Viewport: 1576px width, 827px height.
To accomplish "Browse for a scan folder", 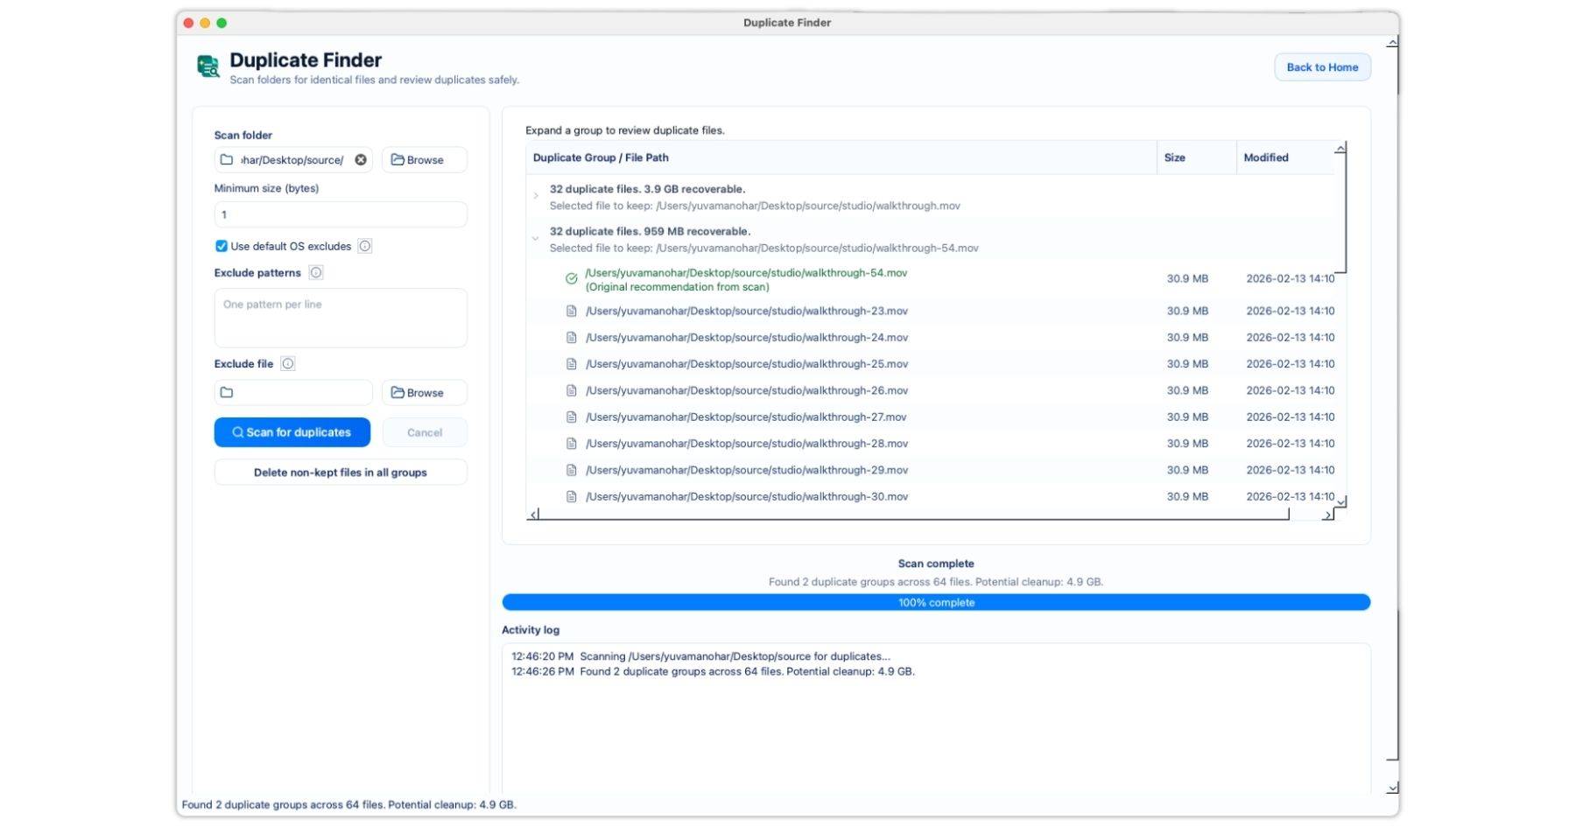I will click(424, 160).
